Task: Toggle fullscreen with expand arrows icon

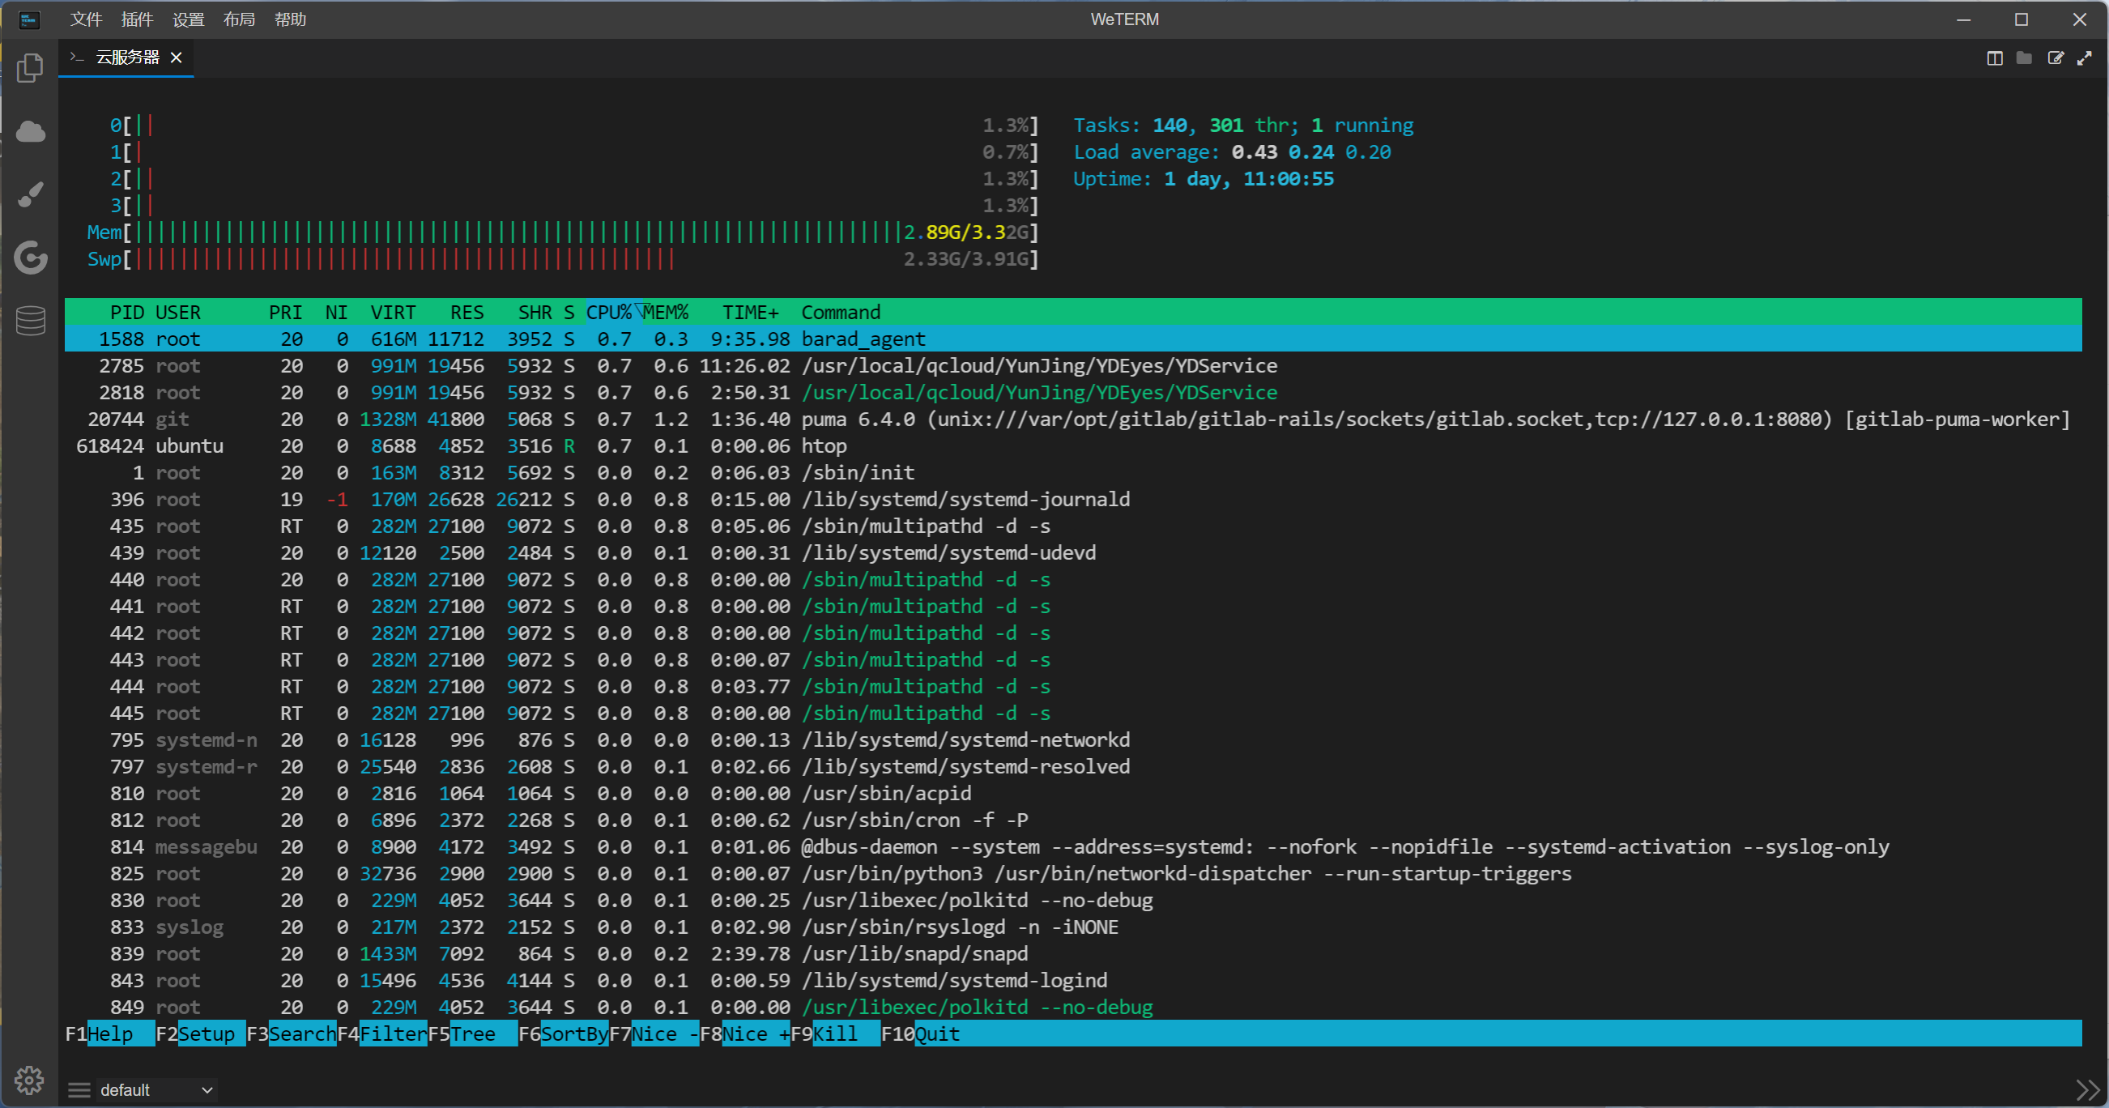Action: click(2085, 58)
